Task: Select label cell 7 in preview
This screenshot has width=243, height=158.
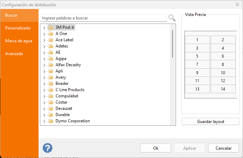Action: pyautogui.click(x=197, y=64)
